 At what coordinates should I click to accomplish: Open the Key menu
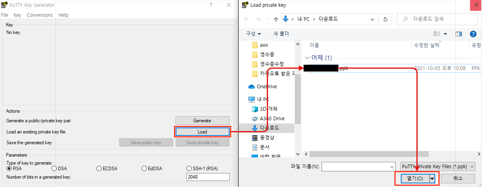pos(17,15)
